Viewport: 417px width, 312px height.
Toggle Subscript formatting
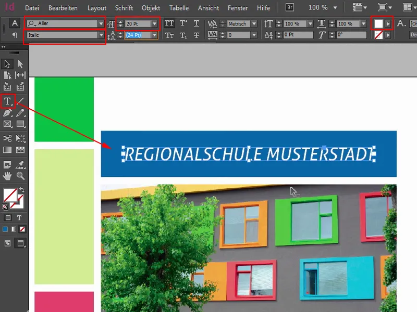183,35
